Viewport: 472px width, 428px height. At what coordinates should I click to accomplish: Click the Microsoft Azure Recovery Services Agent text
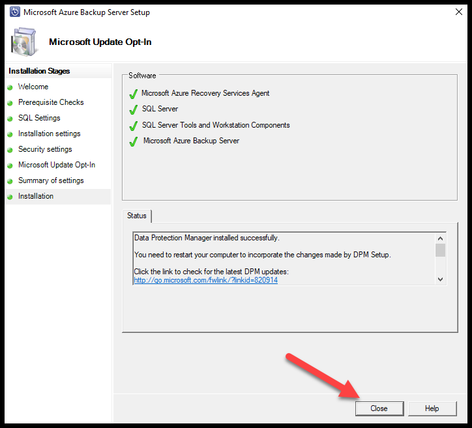[205, 93]
